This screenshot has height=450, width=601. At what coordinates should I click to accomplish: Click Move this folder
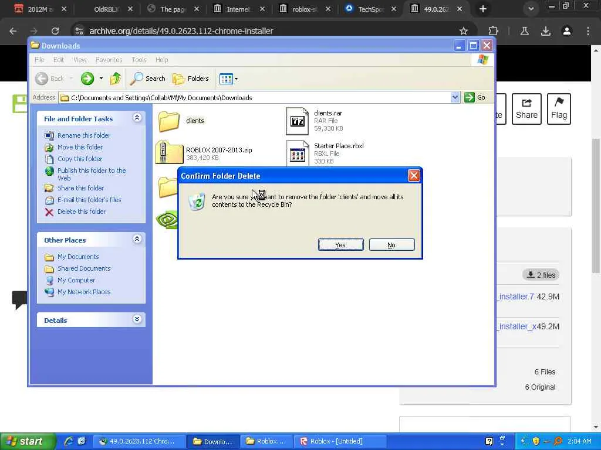click(x=80, y=147)
